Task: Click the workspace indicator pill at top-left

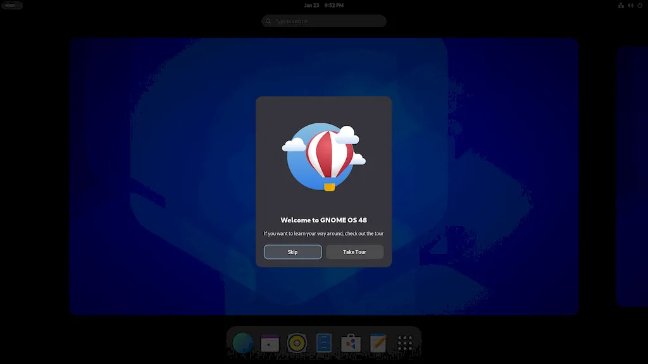Action: [x=11, y=5]
